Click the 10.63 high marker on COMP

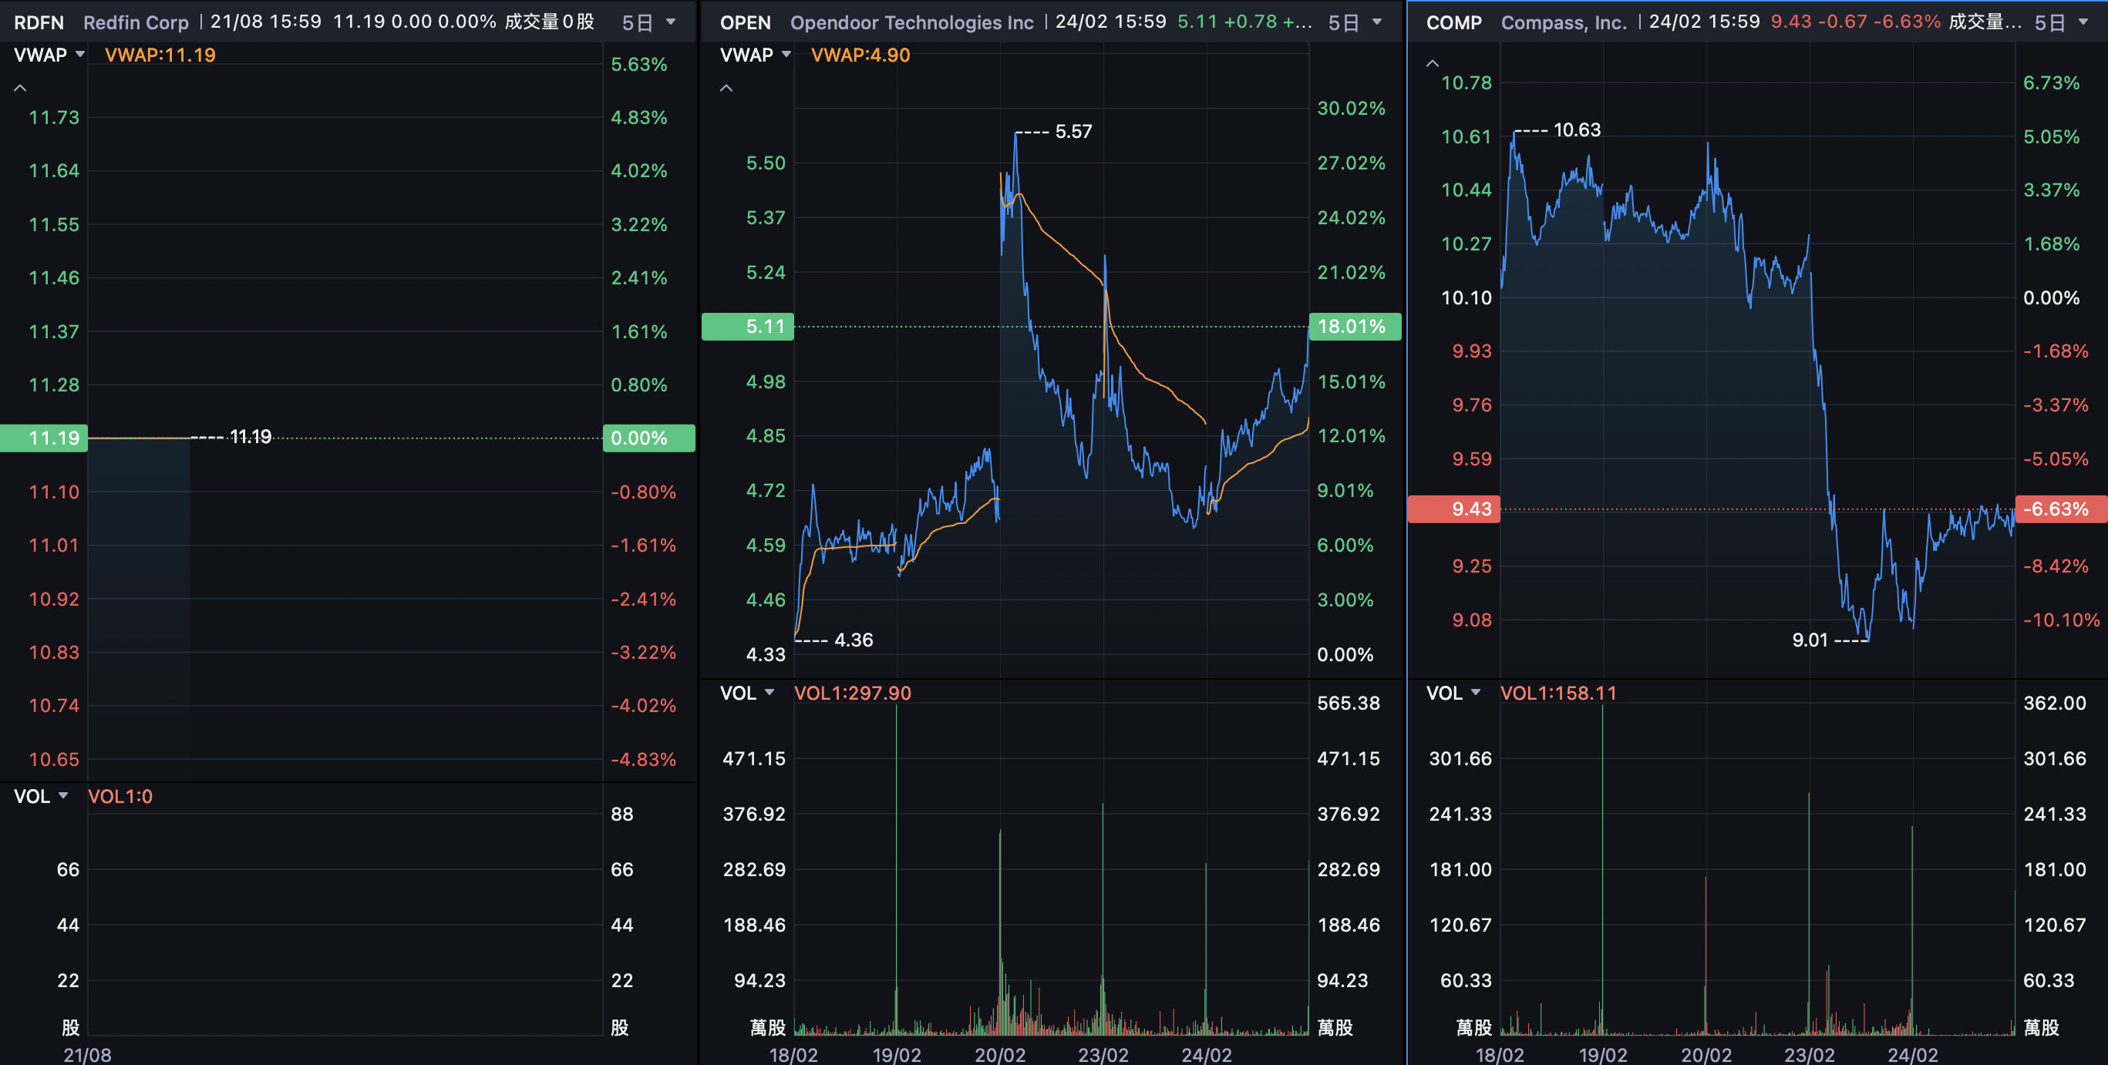(1576, 130)
